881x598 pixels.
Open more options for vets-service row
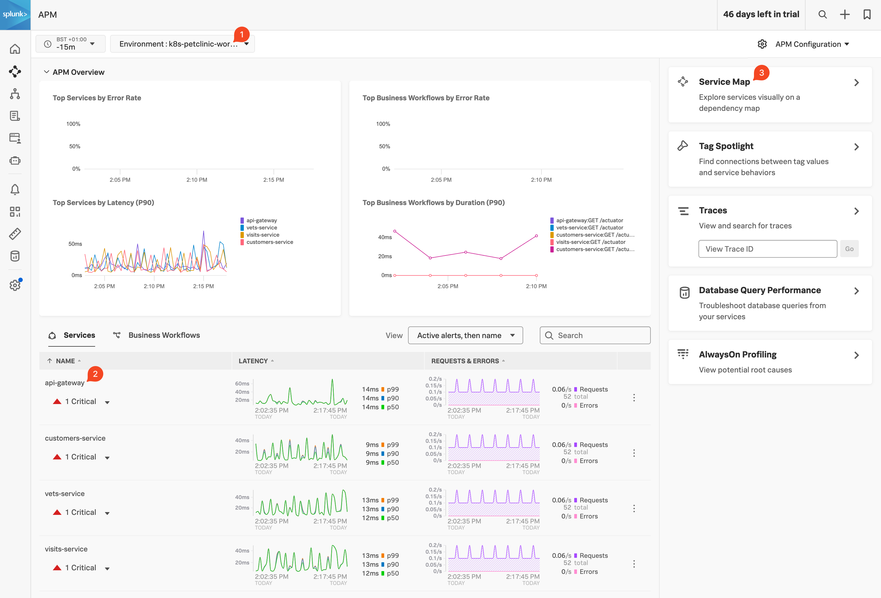coord(634,508)
